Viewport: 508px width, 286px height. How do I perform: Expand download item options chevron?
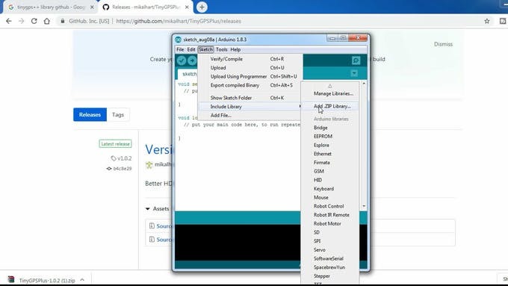coord(82,280)
